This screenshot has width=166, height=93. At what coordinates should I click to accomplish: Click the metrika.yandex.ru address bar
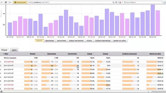(x=70, y=2)
